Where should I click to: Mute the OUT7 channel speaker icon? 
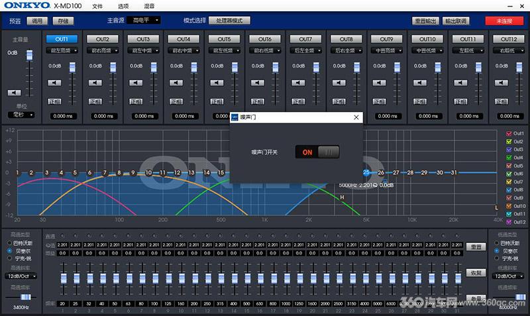point(298,83)
